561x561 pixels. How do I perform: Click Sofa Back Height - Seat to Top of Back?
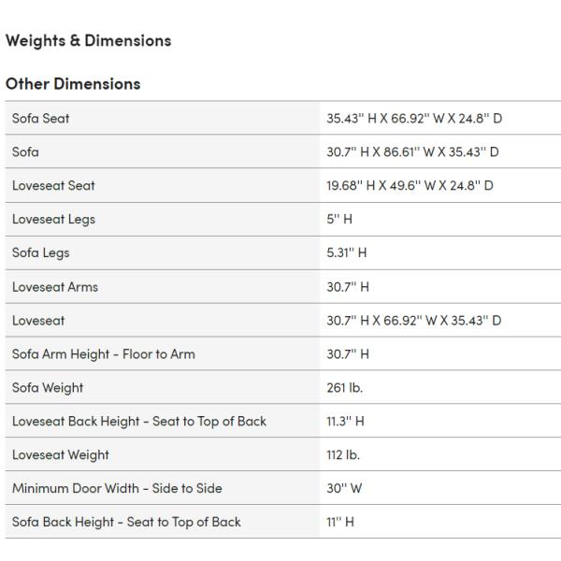pyautogui.click(x=126, y=523)
